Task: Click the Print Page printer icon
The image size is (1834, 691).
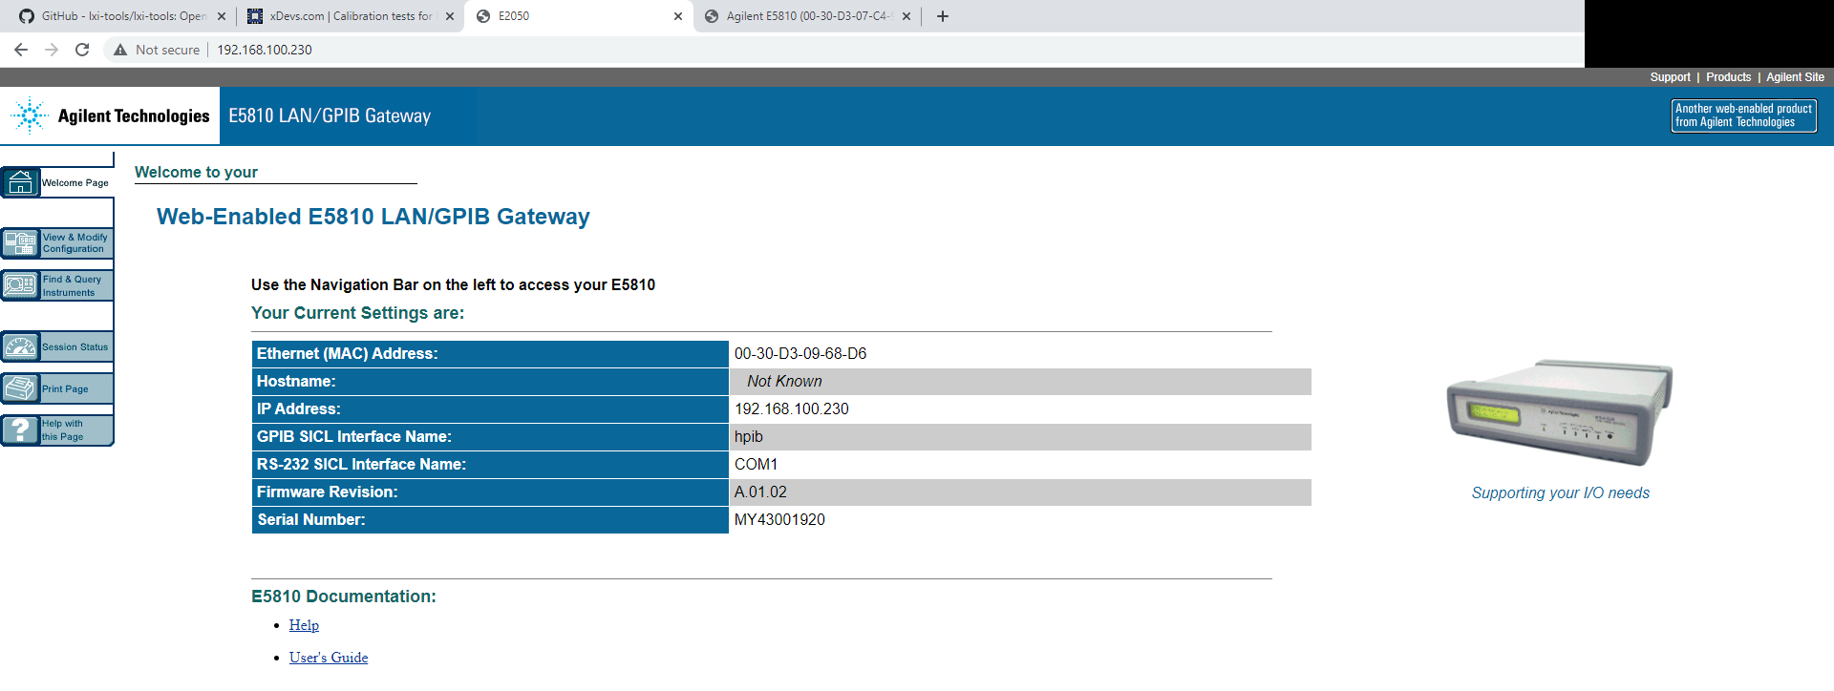Action: tap(20, 388)
